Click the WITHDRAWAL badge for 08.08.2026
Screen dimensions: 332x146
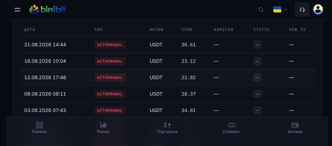(x=110, y=94)
